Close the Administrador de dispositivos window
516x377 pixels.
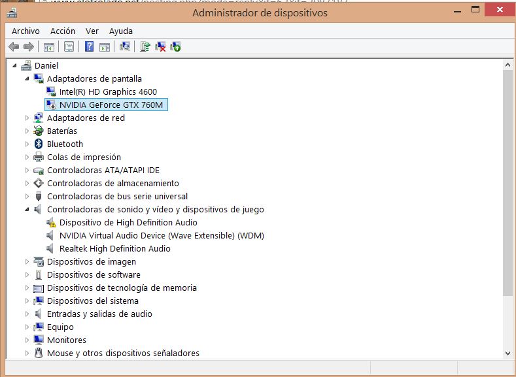[x=500, y=10]
